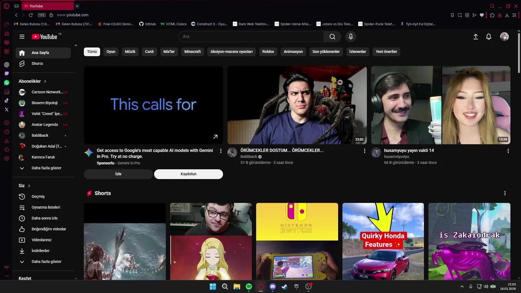Image resolution: width=521 pixels, height=293 pixels.
Task: Open Twitch in the Opera sidebar
Action: (7, 74)
